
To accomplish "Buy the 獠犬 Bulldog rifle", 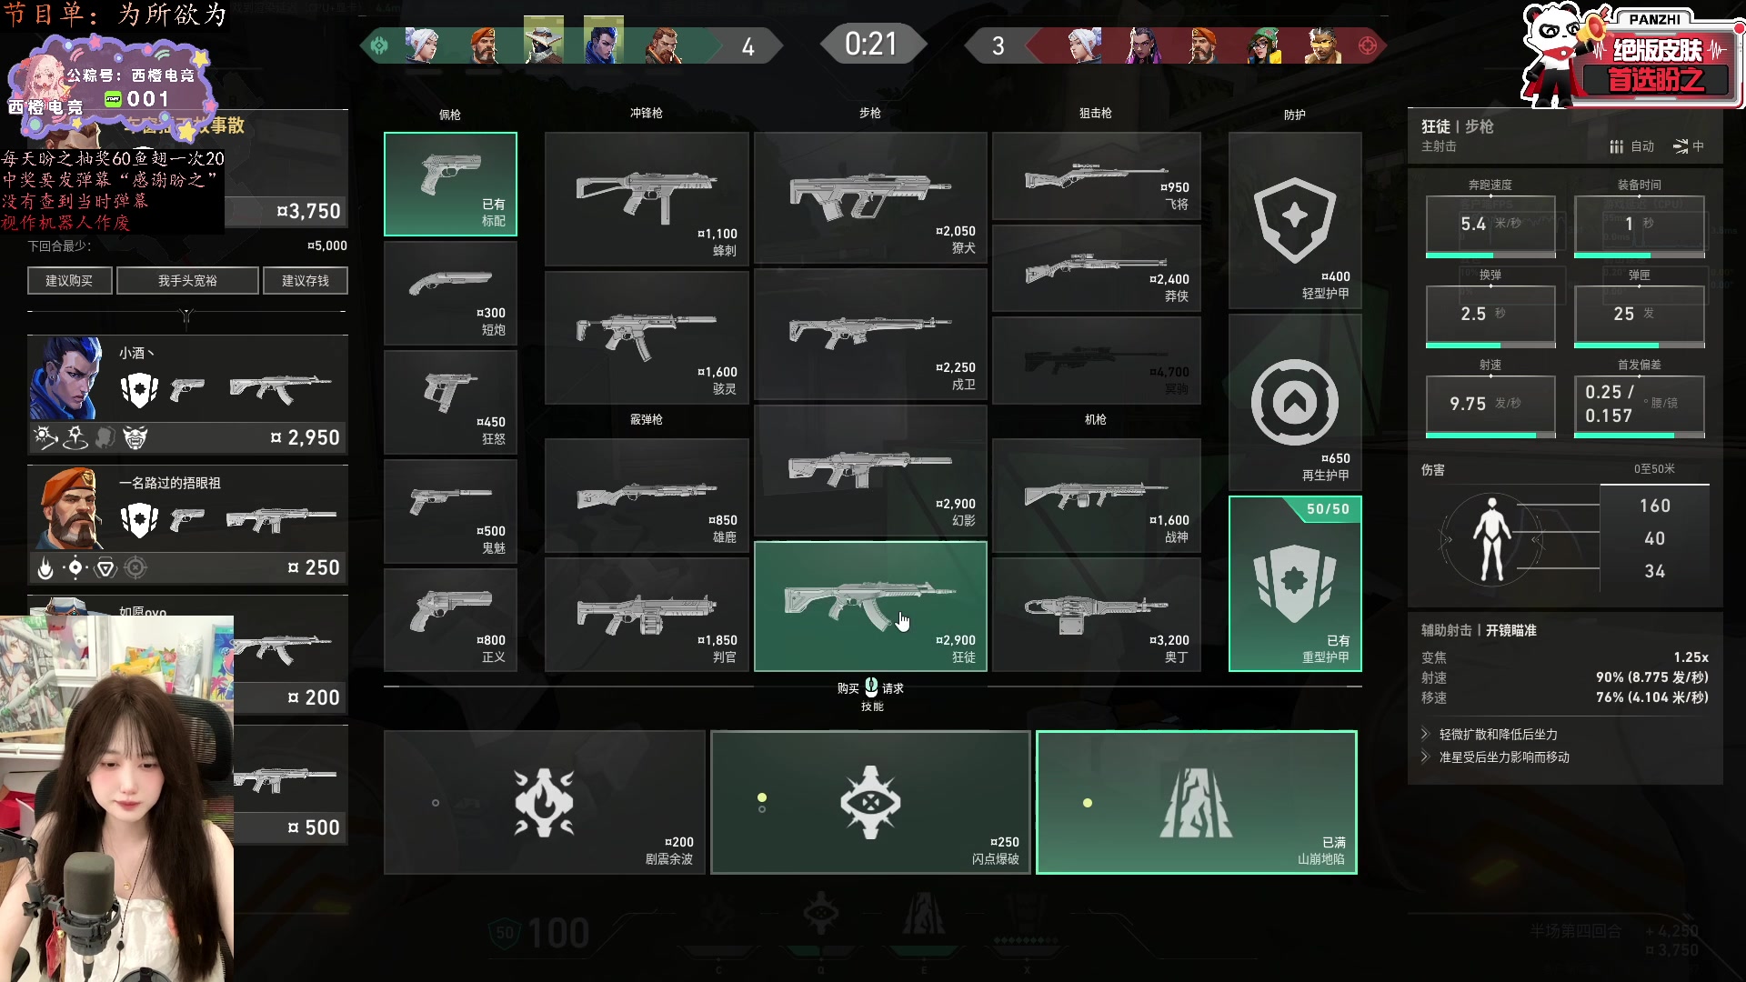I will [x=870, y=198].
